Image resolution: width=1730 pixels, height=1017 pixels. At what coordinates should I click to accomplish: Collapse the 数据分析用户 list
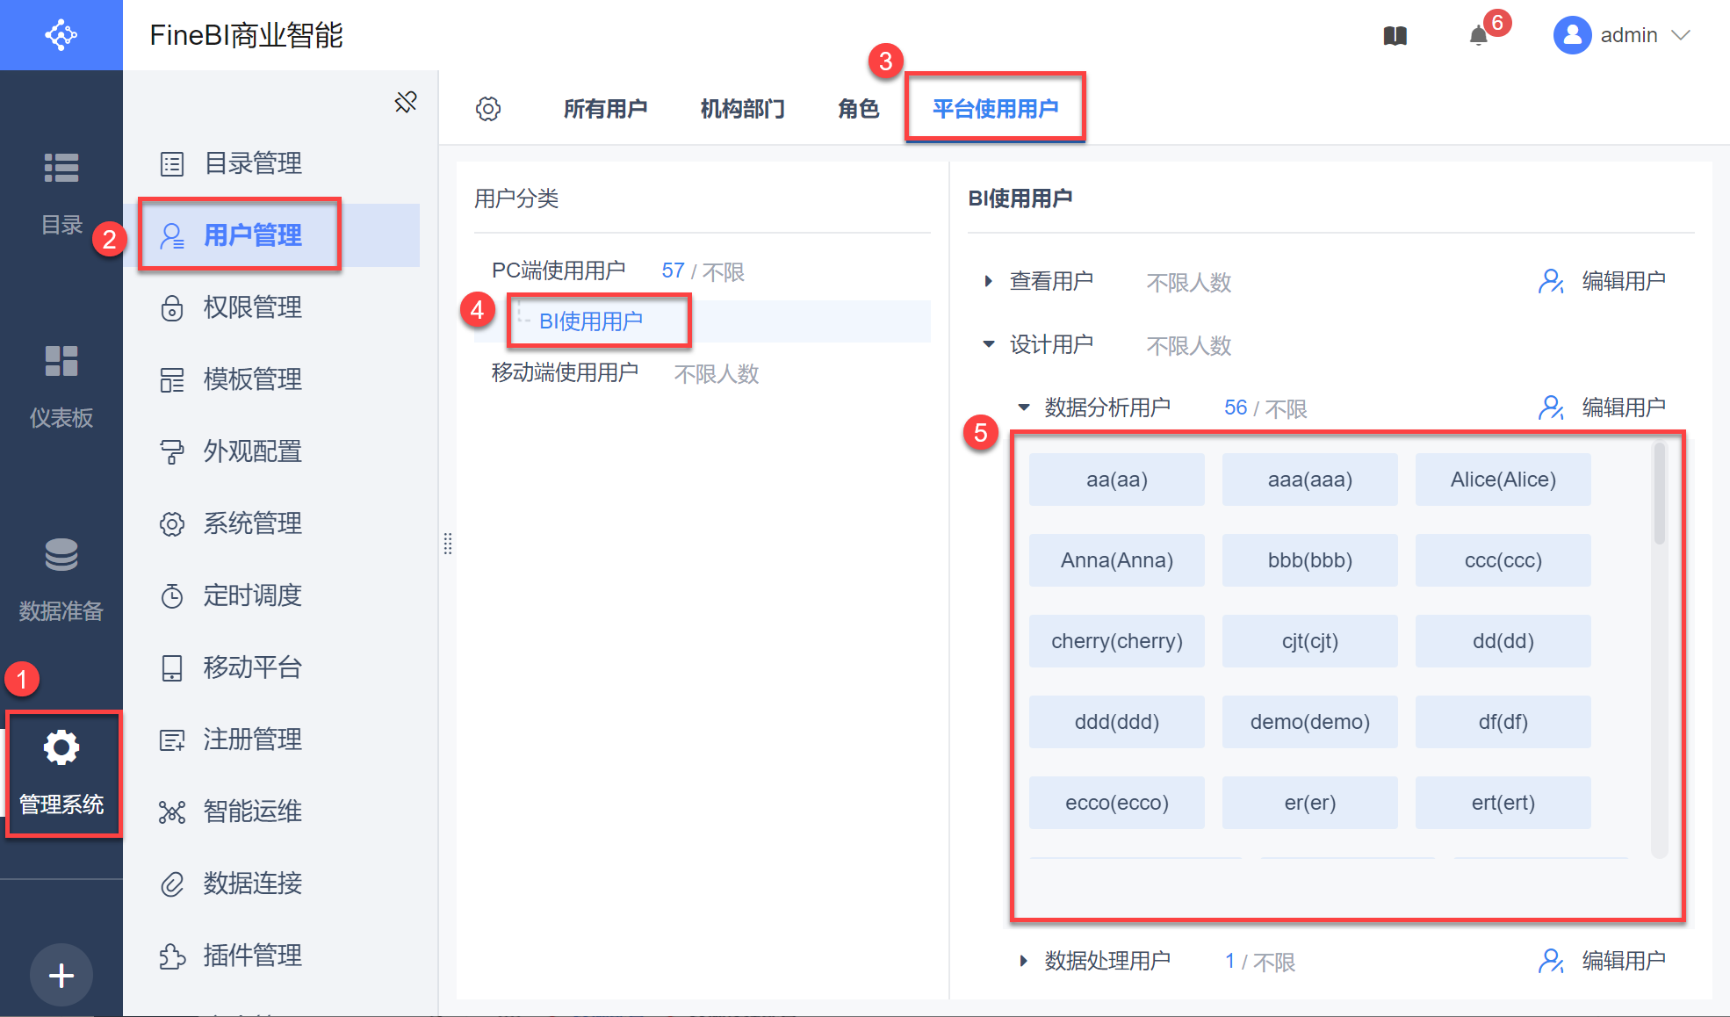[1024, 408]
